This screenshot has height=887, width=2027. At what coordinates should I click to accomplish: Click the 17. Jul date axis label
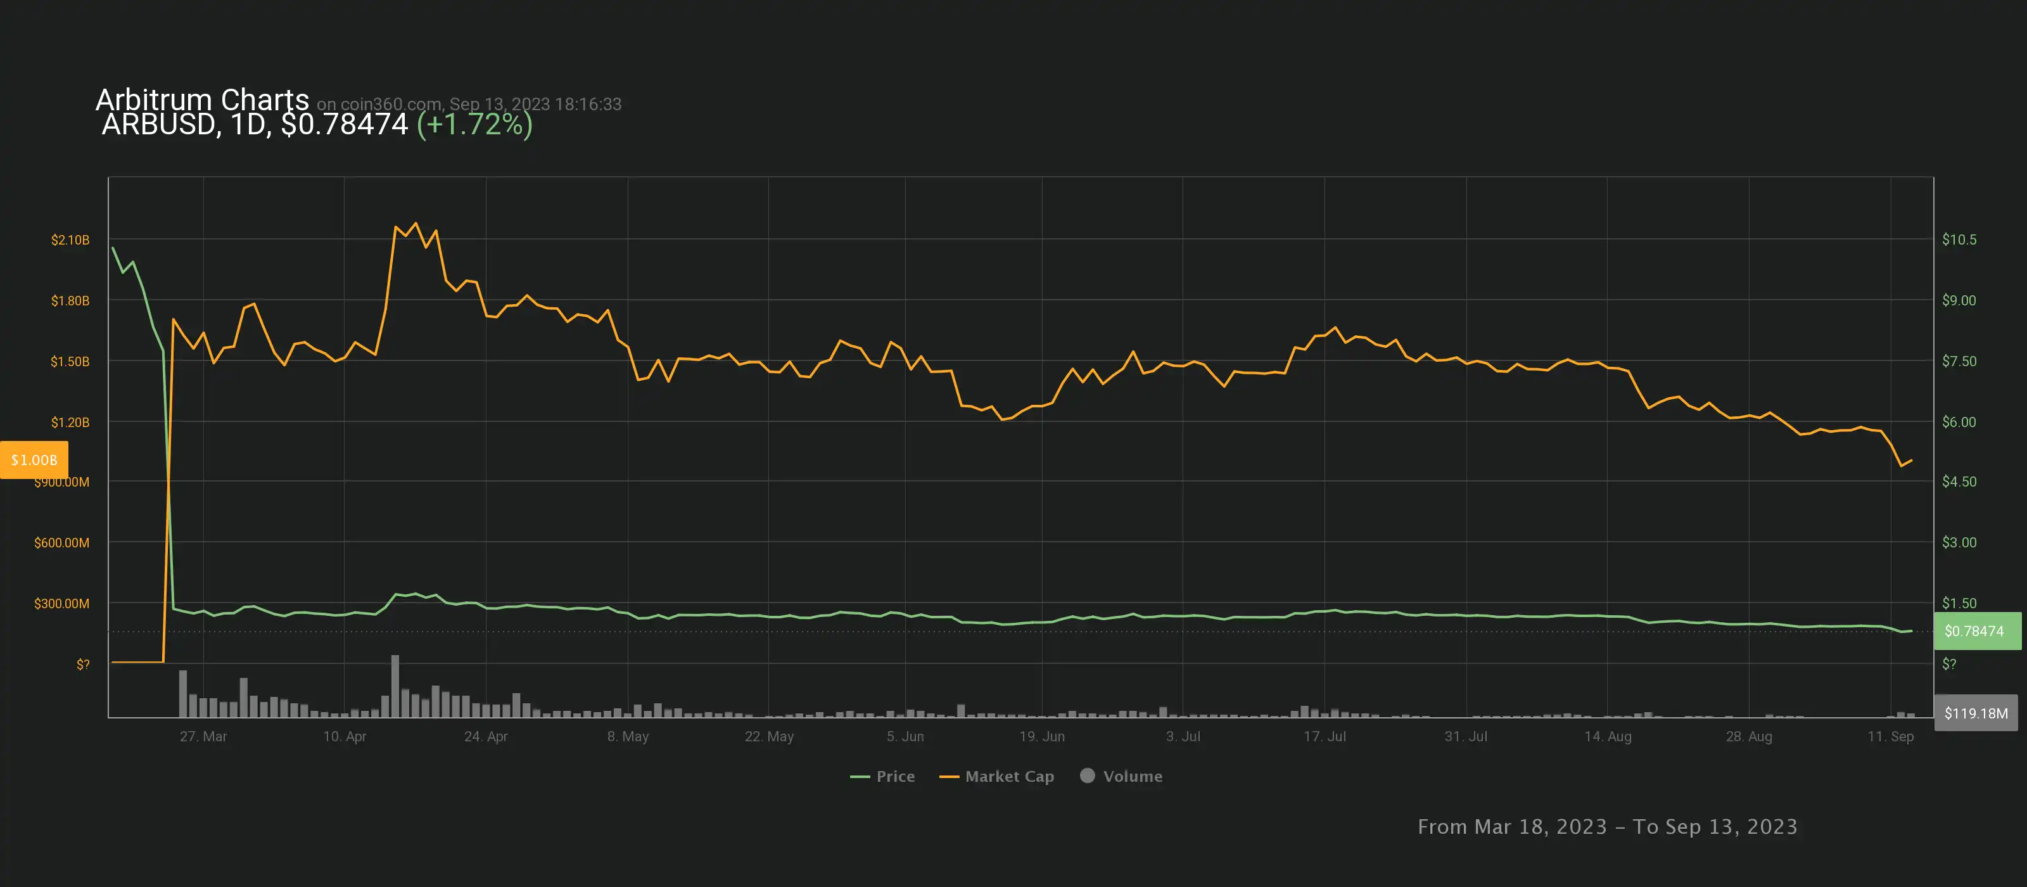(1325, 736)
